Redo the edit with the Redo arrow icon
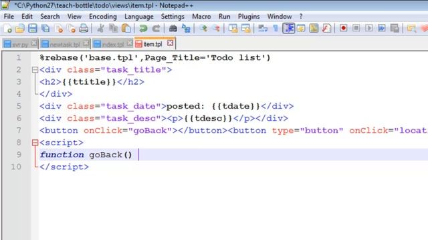Image resolution: width=428 pixels, height=240 pixels. tap(156, 28)
